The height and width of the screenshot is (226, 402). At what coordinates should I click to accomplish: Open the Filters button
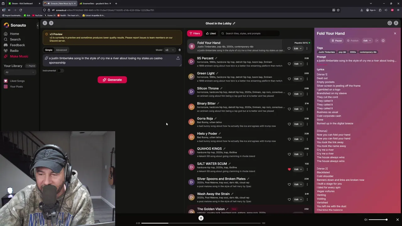194,33
